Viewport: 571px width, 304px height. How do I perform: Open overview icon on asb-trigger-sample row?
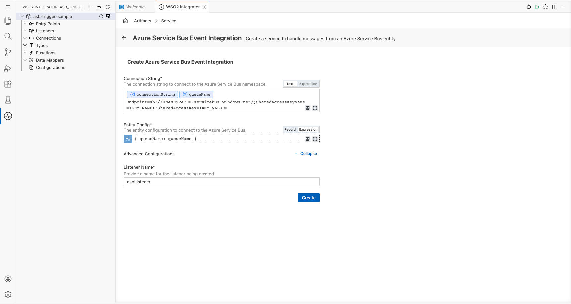pyautogui.click(x=108, y=16)
